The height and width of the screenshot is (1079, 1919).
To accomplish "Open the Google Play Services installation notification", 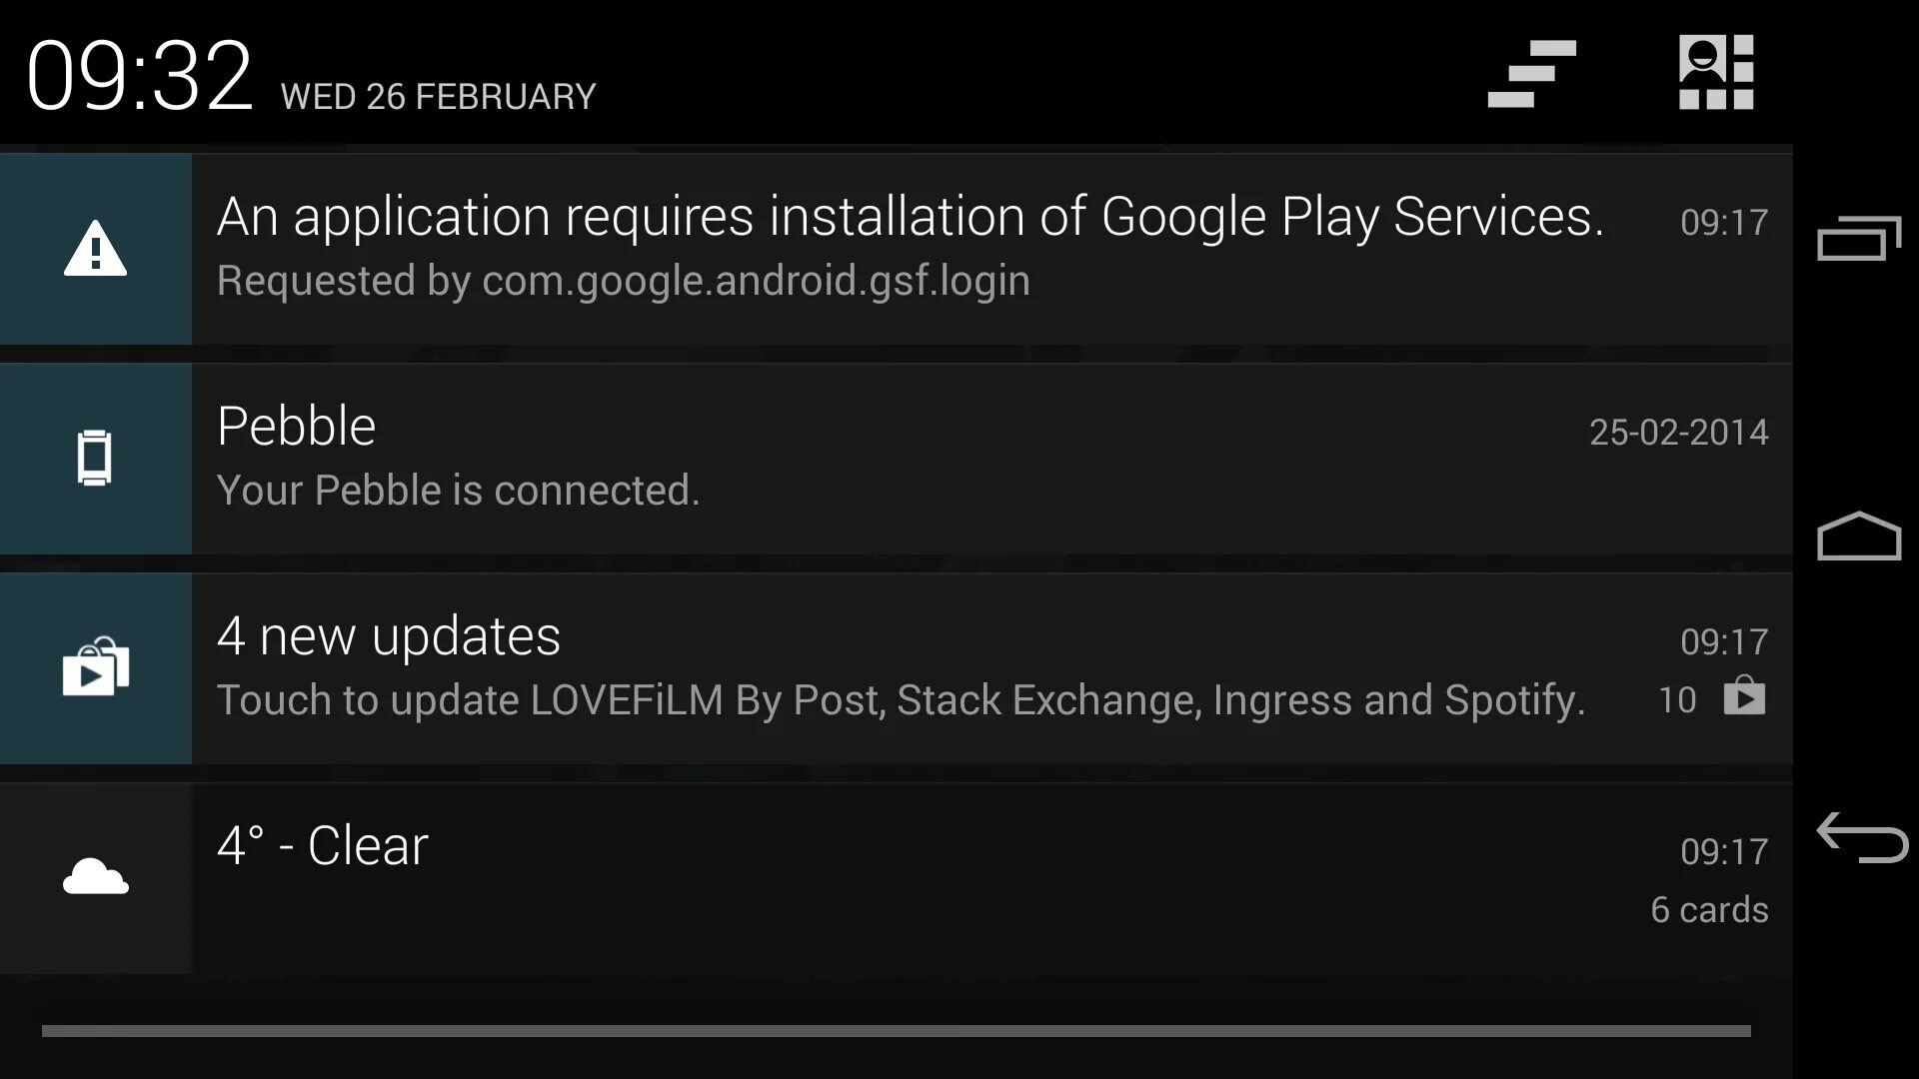I will pyautogui.click(x=910, y=217).
